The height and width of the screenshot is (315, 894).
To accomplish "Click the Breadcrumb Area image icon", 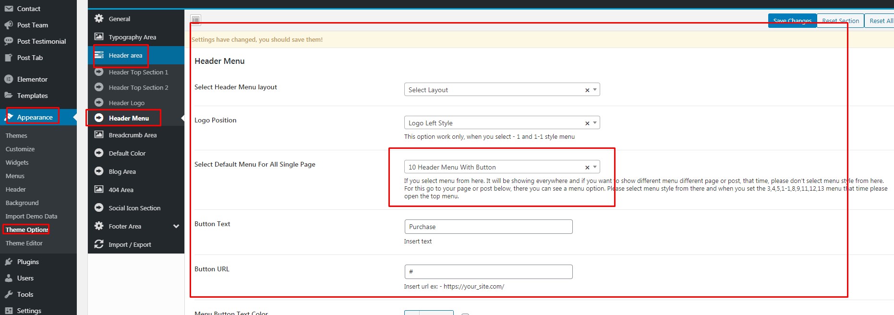I will (x=99, y=134).
